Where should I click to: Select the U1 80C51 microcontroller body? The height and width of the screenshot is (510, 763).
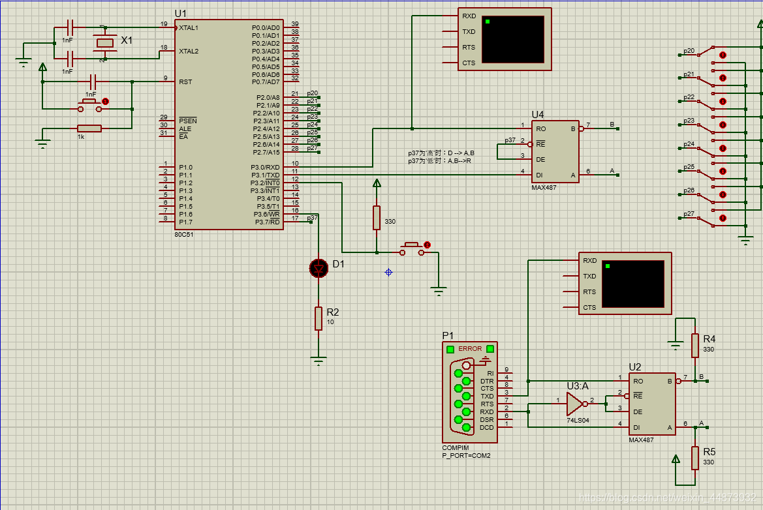point(228,125)
